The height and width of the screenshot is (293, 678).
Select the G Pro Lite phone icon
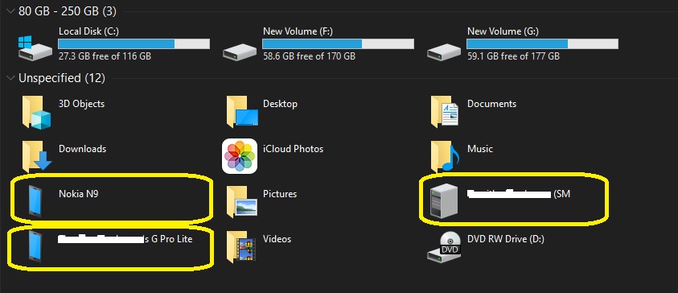coord(35,246)
